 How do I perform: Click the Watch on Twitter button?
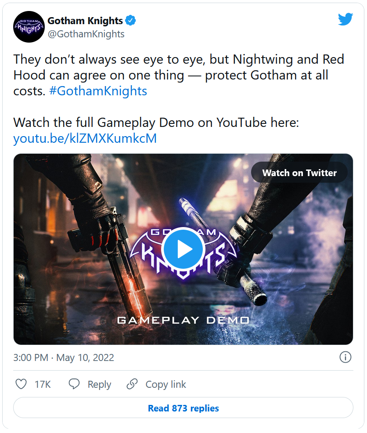(x=299, y=173)
